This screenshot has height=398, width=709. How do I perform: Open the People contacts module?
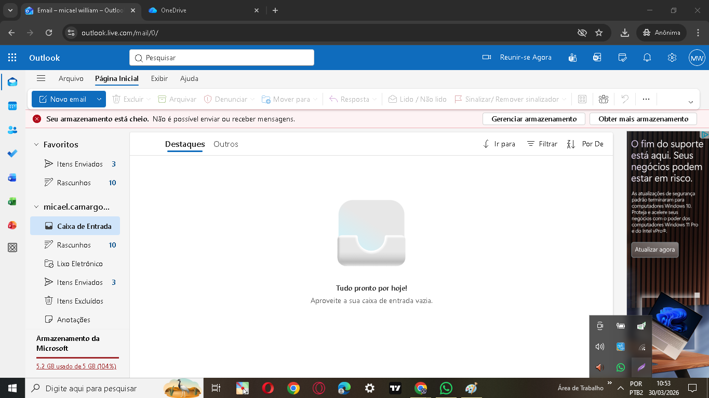[x=12, y=130]
